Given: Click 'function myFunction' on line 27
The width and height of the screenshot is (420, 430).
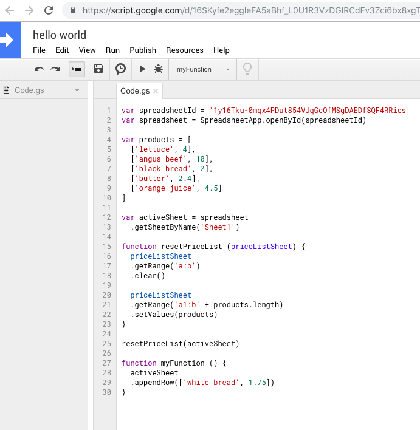Looking at the screenshot, I should tap(163, 363).
